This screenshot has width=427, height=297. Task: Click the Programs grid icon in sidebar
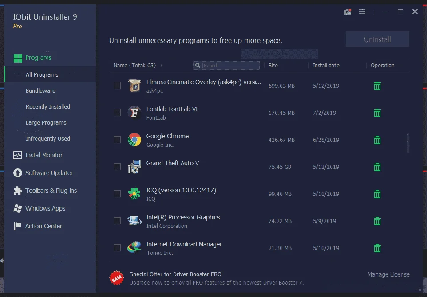point(18,58)
